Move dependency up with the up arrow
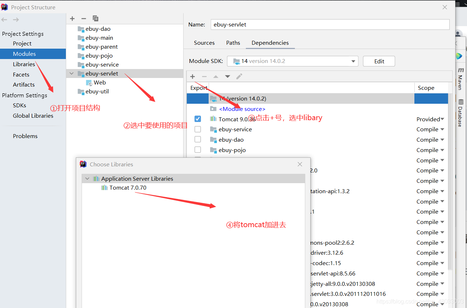 (216, 77)
